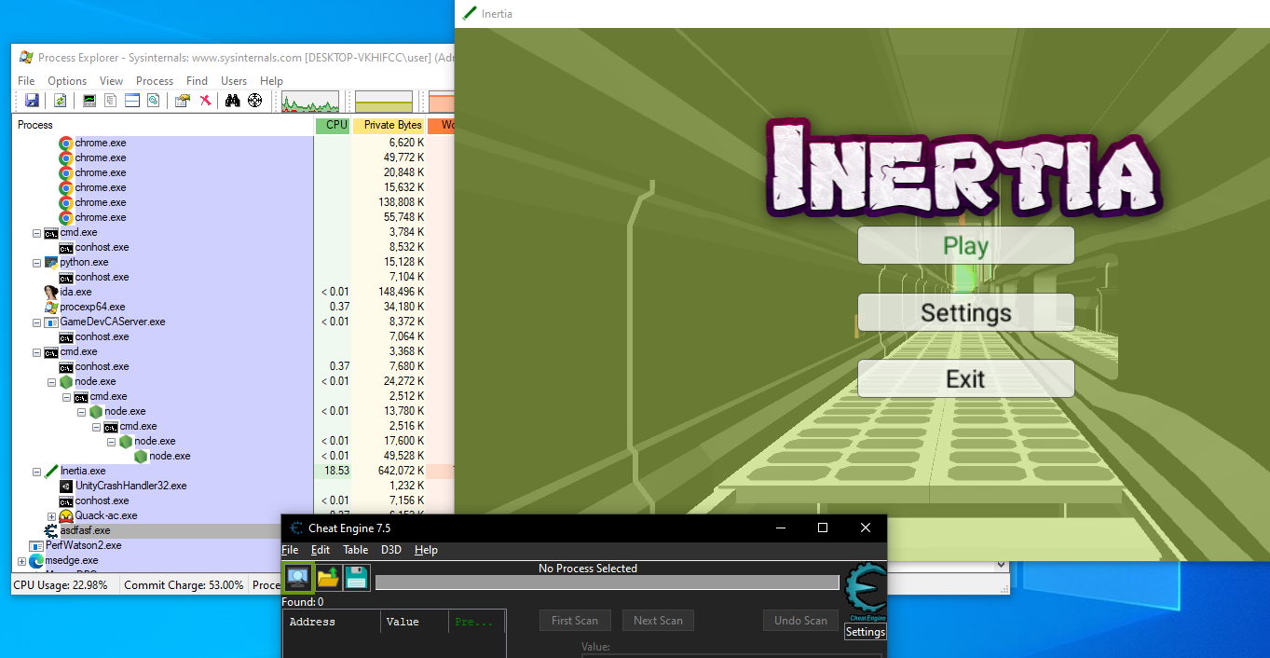Click the Refresh Now toolbar icon

click(60, 101)
